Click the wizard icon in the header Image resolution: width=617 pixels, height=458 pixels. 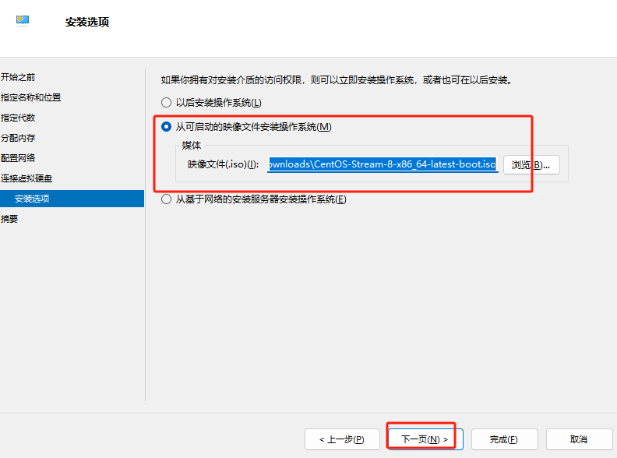pyautogui.click(x=23, y=21)
